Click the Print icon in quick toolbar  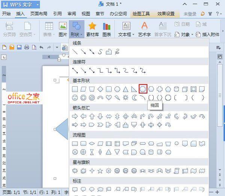(x=27, y=47)
